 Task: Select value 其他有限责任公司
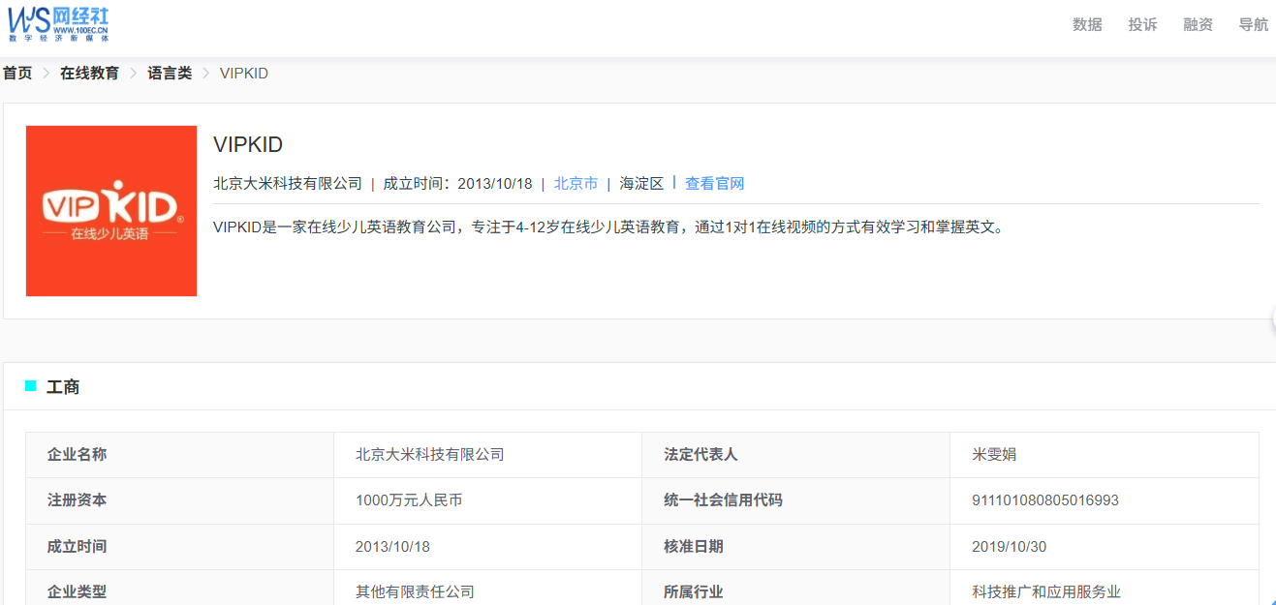pos(415,591)
